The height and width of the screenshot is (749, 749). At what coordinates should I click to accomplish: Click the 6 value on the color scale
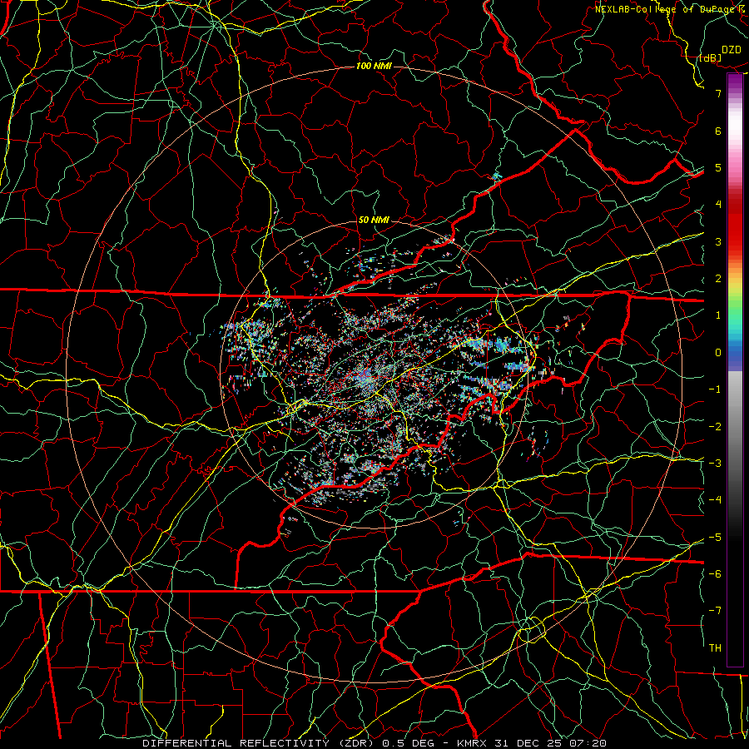click(x=718, y=131)
